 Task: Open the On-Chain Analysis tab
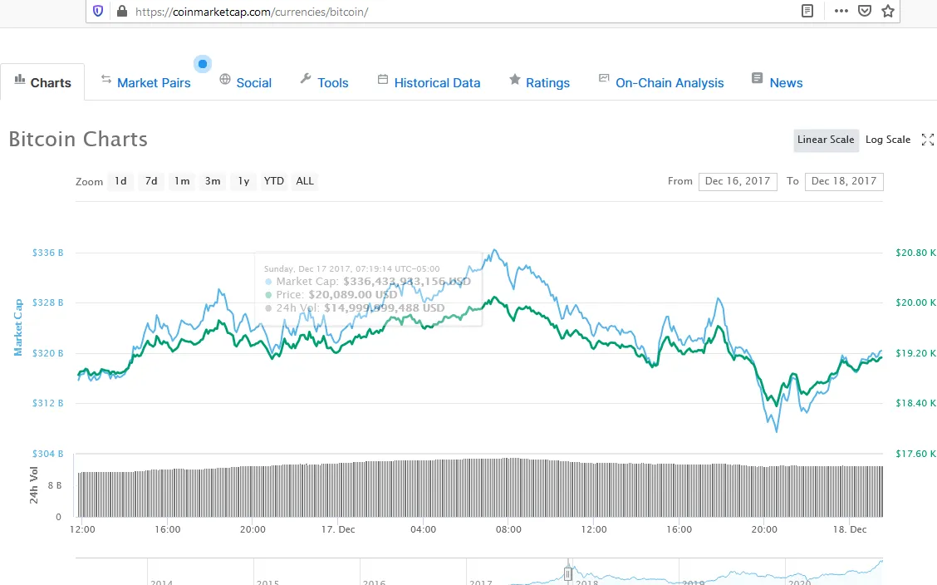point(670,82)
